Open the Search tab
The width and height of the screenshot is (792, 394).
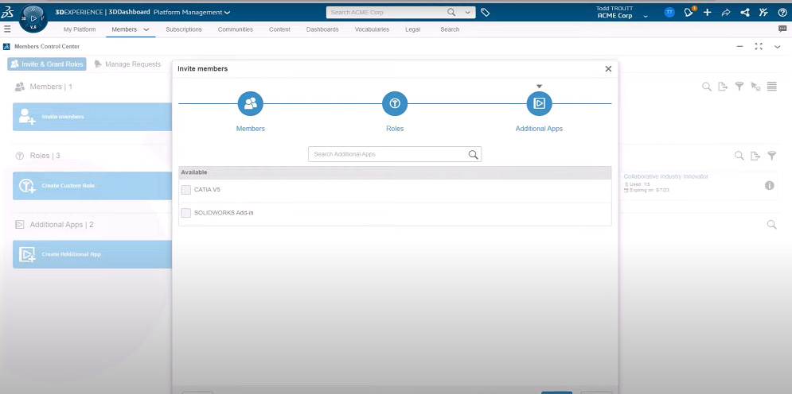(450, 29)
